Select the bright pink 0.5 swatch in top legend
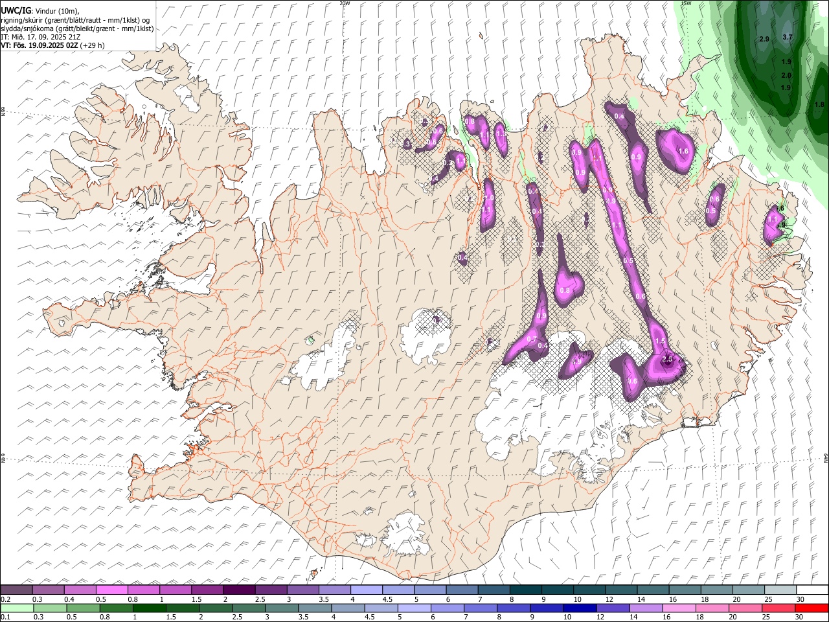 112,590
